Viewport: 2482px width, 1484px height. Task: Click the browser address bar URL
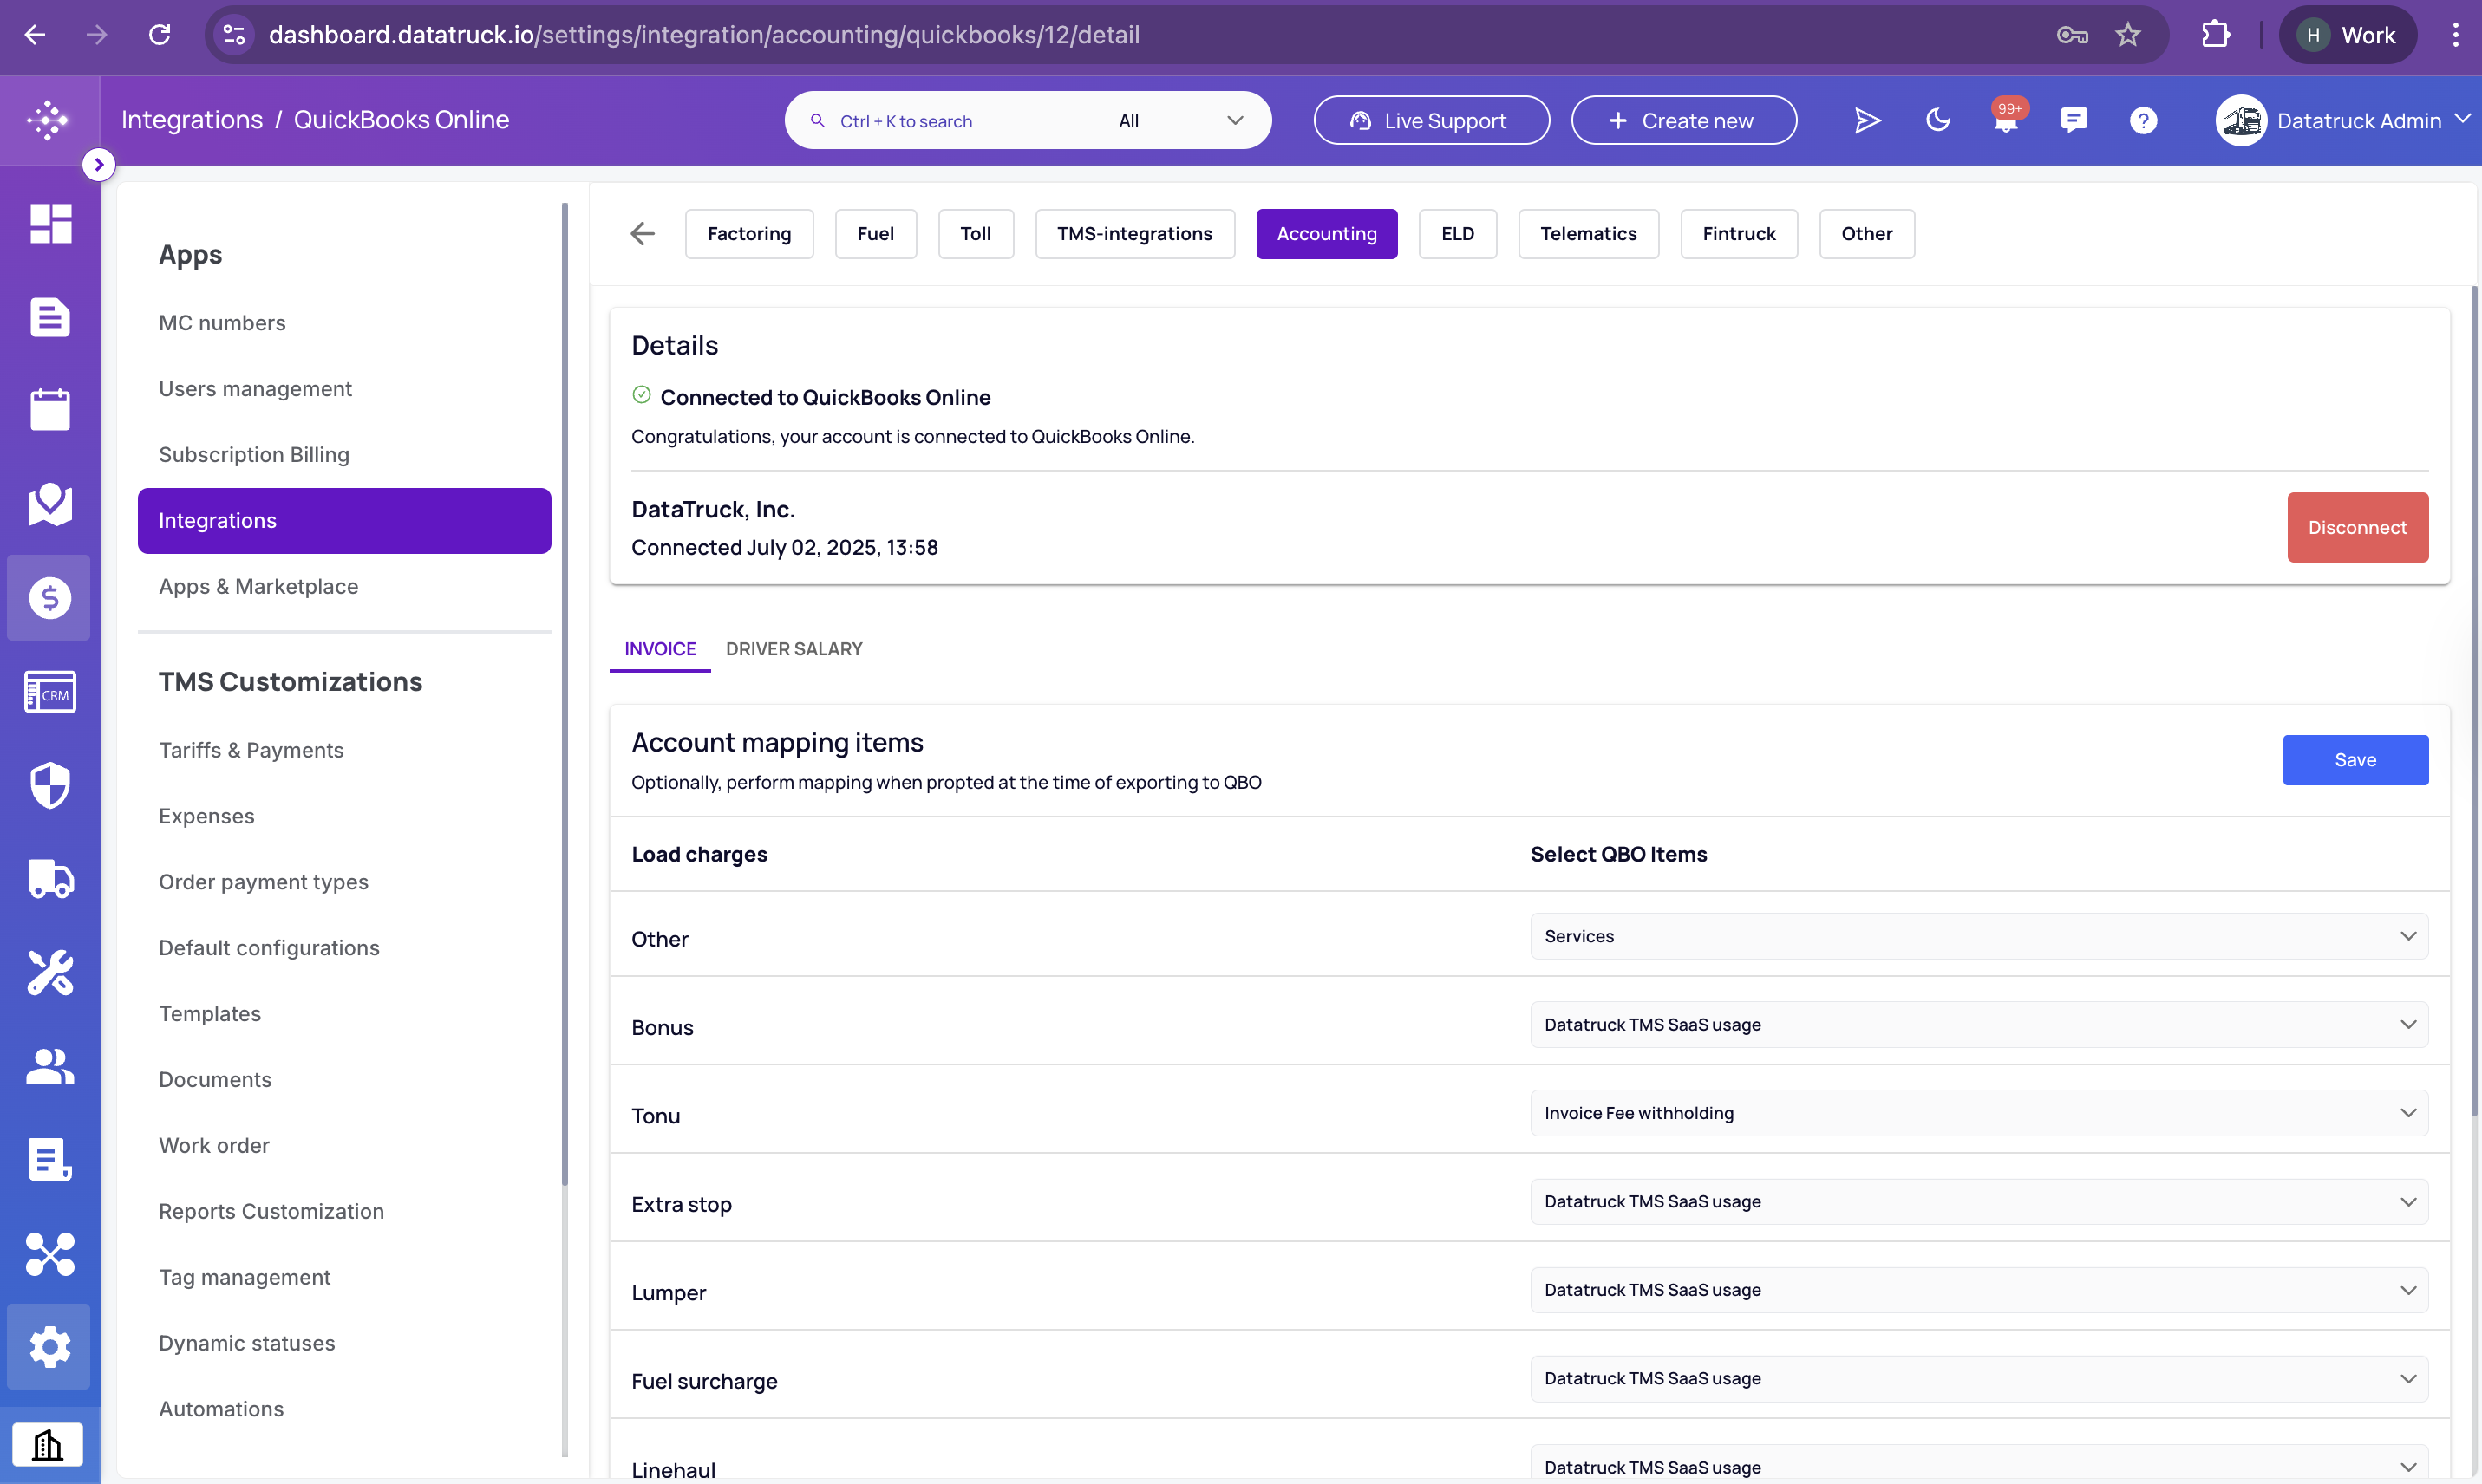coord(704,35)
